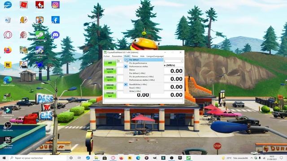Select the Démo profile
Image resolution: width=287 pixels, height=161 pixels.
(143, 70)
